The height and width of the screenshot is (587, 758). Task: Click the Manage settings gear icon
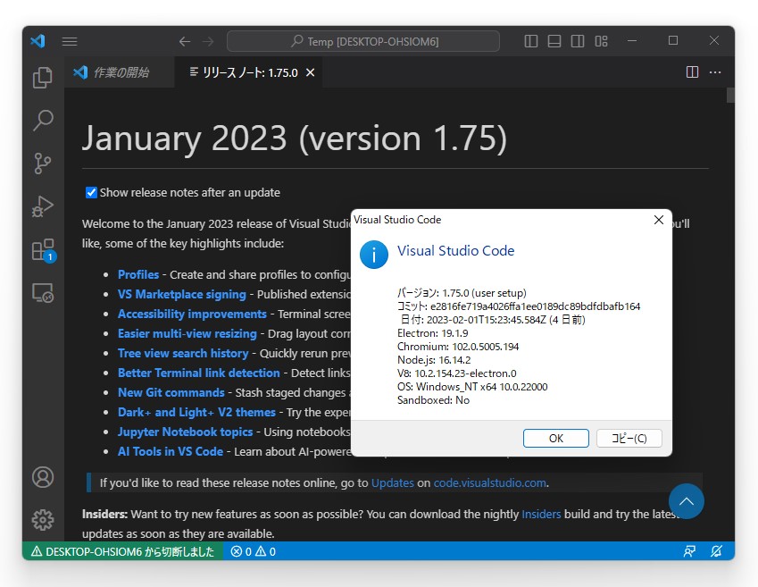pyautogui.click(x=42, y=519)
